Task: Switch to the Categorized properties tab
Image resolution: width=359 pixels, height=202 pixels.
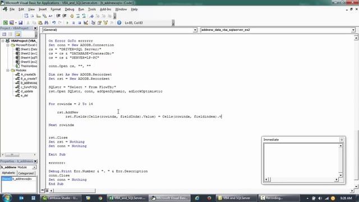Action: (x=26, y=173)
